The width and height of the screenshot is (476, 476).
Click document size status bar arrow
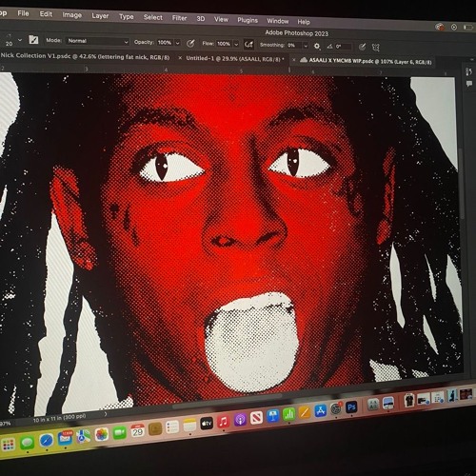[106, 414]
